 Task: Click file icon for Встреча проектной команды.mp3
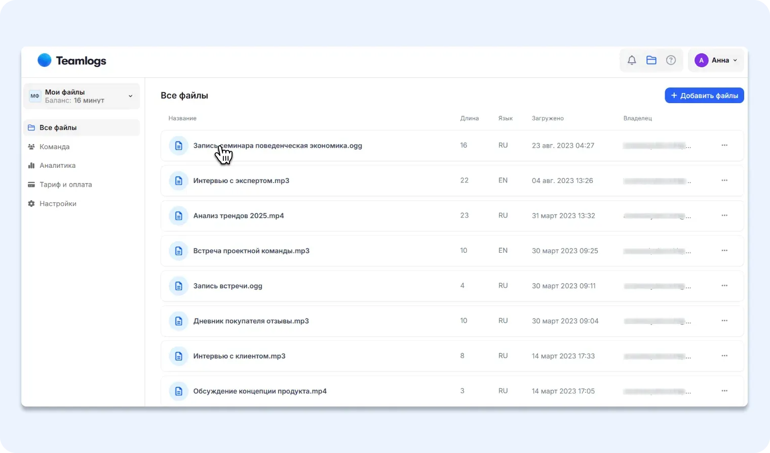coord(179,251)
